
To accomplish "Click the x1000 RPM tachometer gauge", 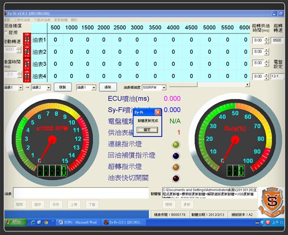I will tap(52, 139).
